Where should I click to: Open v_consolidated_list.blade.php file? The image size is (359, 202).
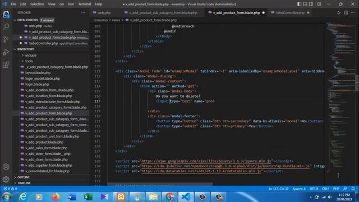[47, 171]
